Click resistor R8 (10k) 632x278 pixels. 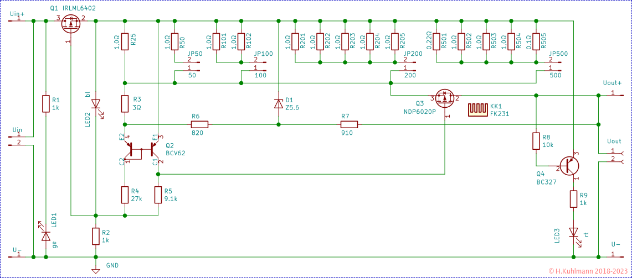[x=536, y=141]
